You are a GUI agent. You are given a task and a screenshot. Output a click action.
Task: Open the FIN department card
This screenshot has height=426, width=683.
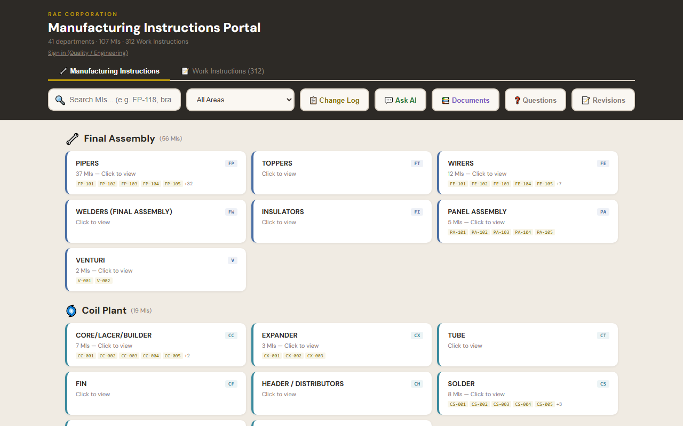point(156,394)
